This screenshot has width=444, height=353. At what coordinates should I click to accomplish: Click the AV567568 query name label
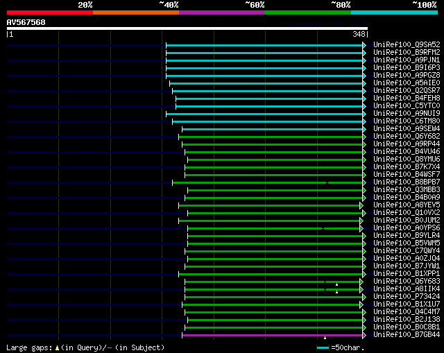click(x=26, y=22)
